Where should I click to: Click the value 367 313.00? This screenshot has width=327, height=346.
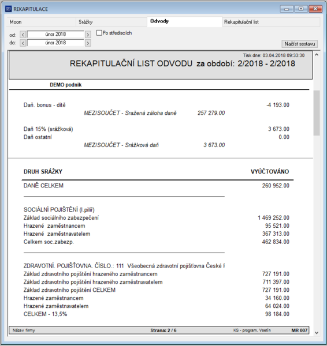tap(276, 234)
